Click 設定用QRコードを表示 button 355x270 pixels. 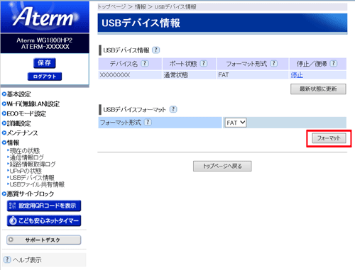coord(44,206)
